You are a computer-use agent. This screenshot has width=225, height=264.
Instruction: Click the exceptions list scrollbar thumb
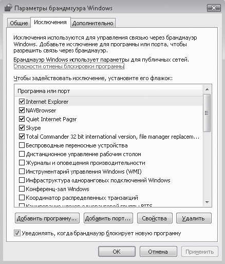(x=207, y=113)
